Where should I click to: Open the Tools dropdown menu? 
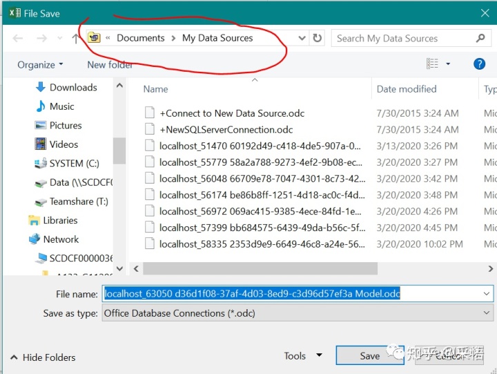tap(303, 355)
